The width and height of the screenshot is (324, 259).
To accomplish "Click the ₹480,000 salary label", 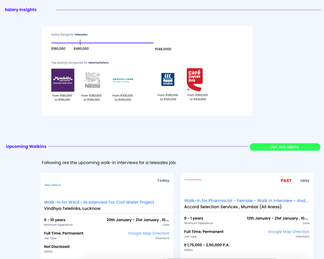I will click(81, 48).
